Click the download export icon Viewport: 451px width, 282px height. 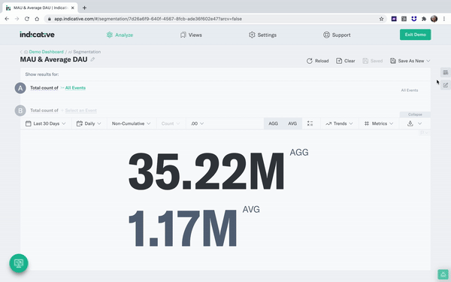410,123
